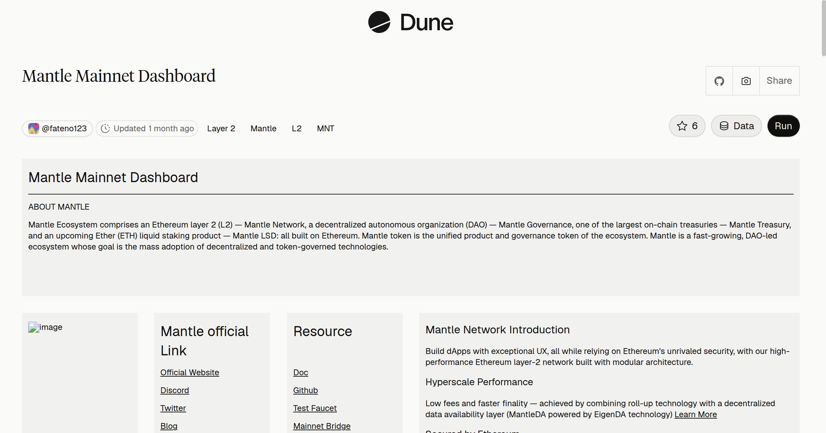Open the GitHub icon button

coord(719,81)
